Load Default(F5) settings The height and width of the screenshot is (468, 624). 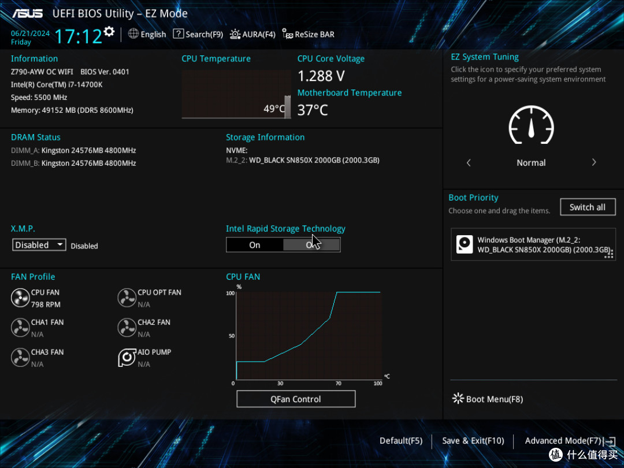tap(401, 440)
